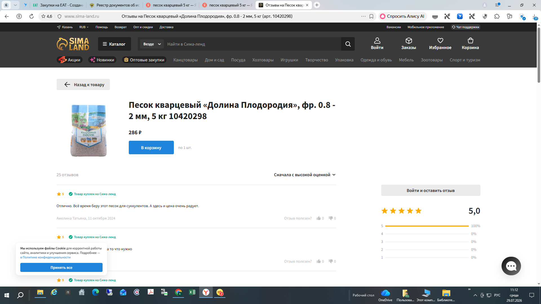The image size is (541, 304).
Task: Open the Каталог menu
Action: (x=114, y=44)
